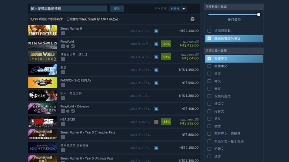Click the NT$ 1,130.00 price
This screenshot has height=162, width=289.
coord(189,31)
